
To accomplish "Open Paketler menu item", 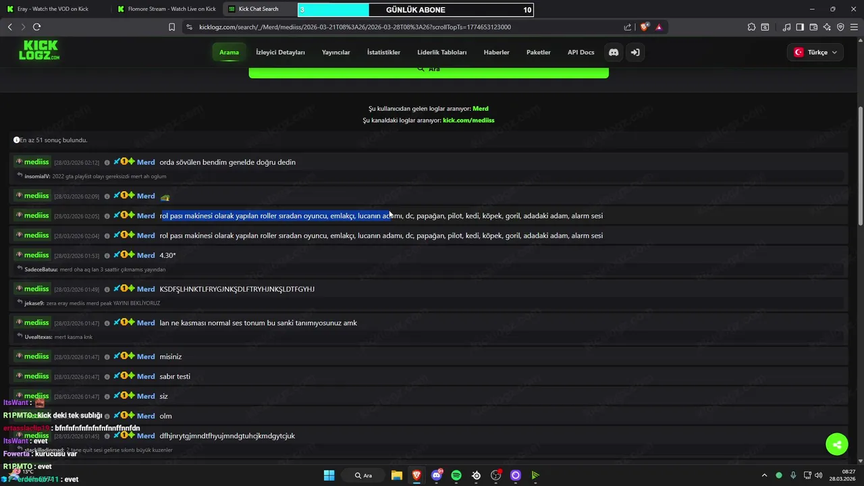I will 539,52.
